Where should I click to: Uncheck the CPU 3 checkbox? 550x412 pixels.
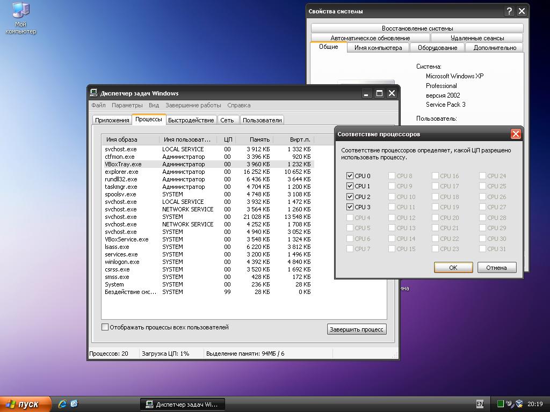350,207
